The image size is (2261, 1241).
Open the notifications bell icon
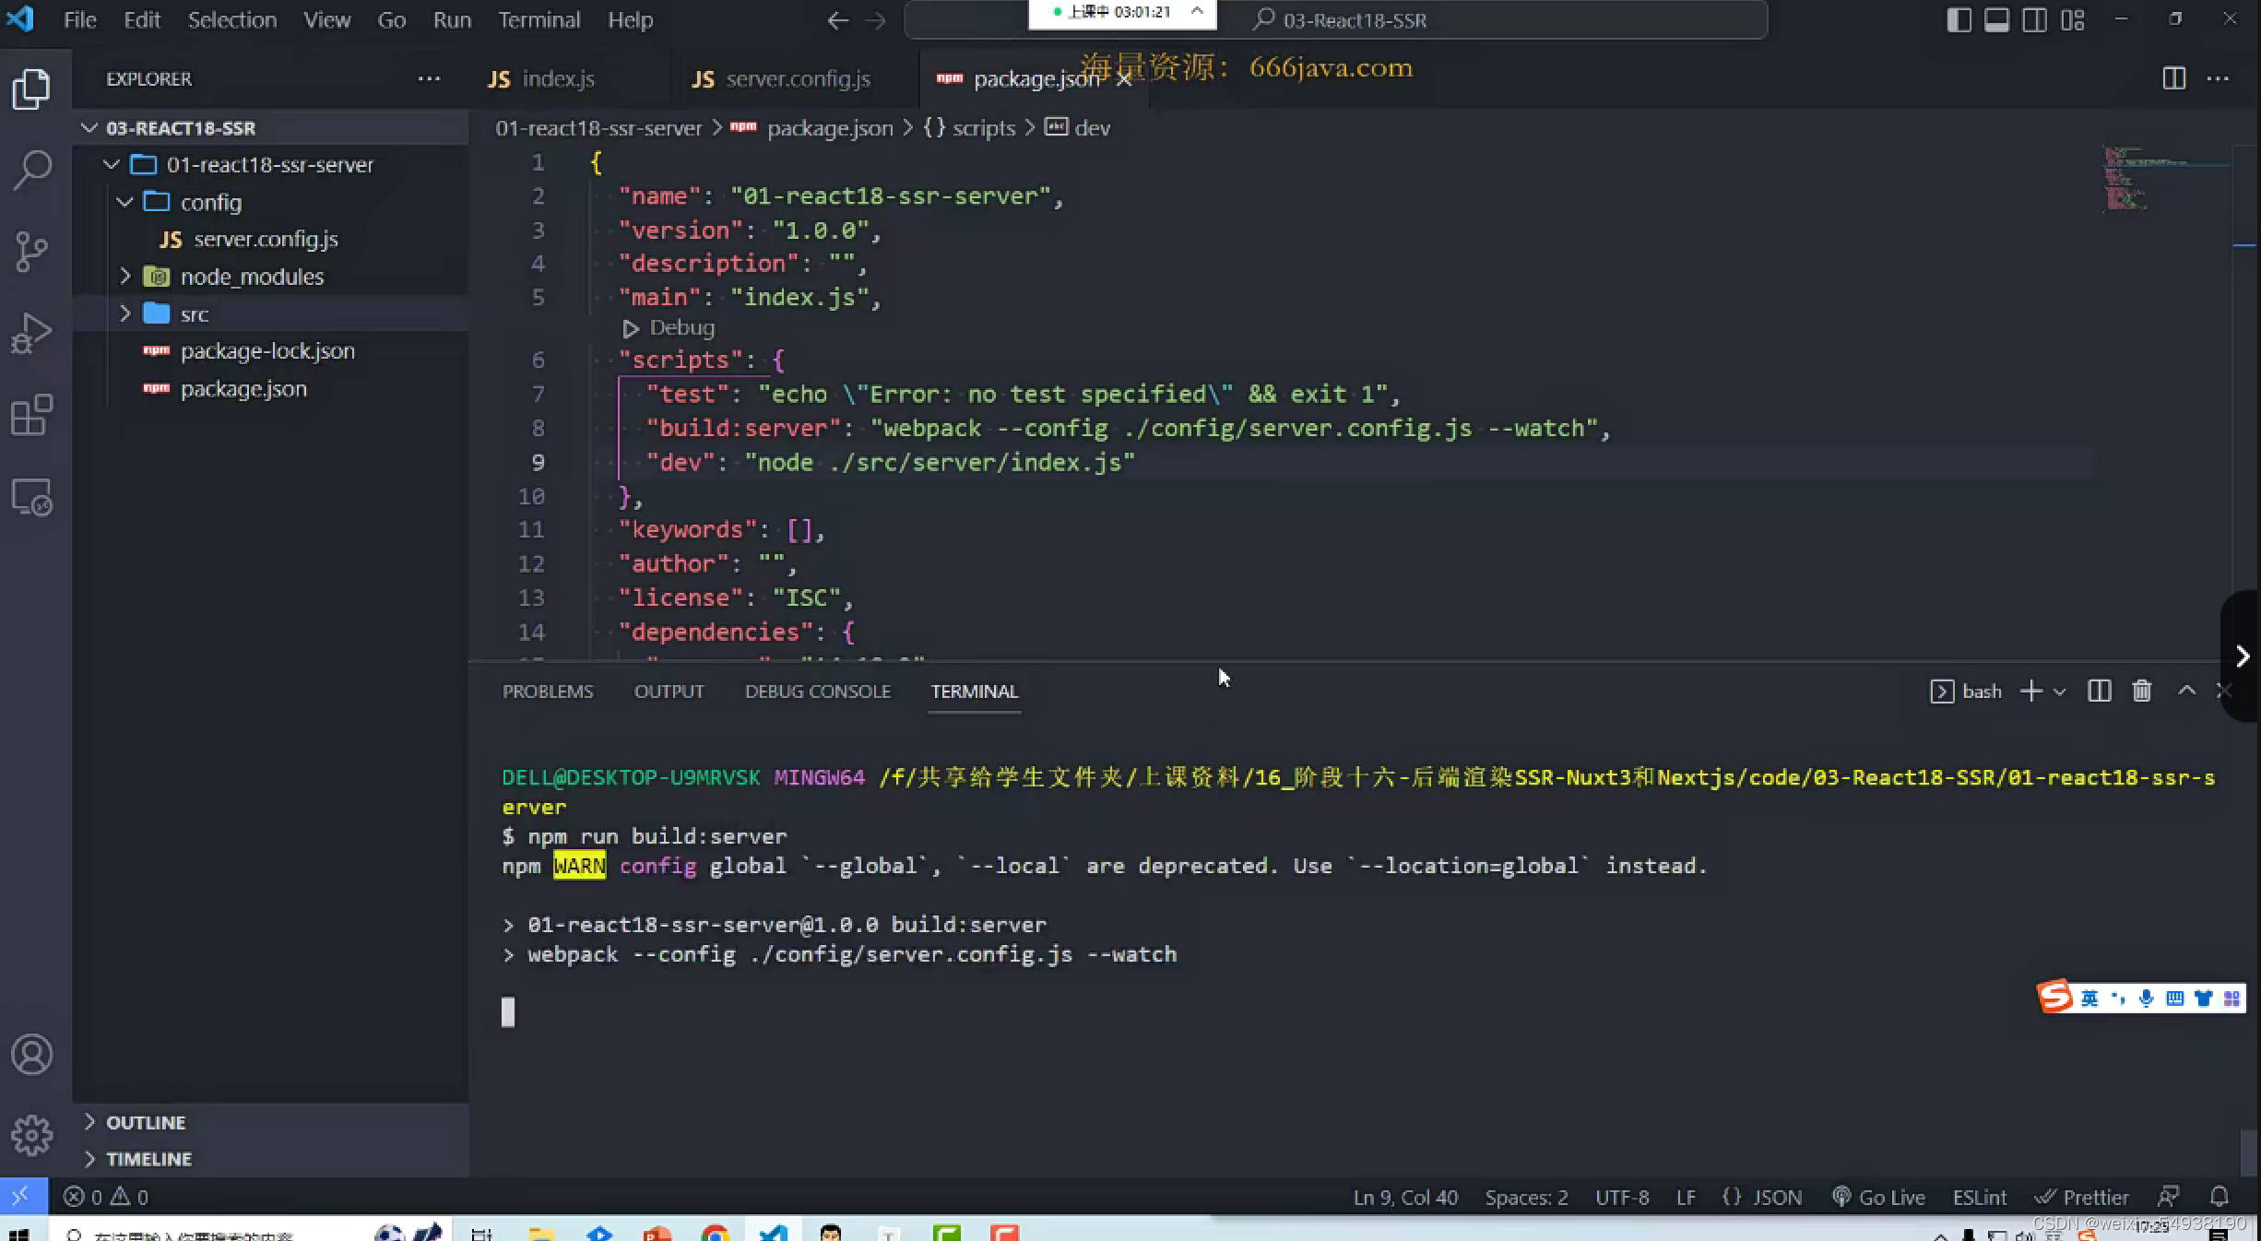tap(2220, 1197)
